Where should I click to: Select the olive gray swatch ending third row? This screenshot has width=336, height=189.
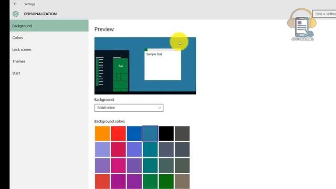coord(182,165)
